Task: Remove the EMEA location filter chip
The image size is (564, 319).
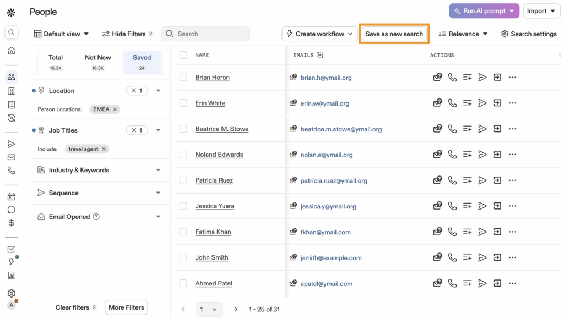Action: click(x=115, y=109)
